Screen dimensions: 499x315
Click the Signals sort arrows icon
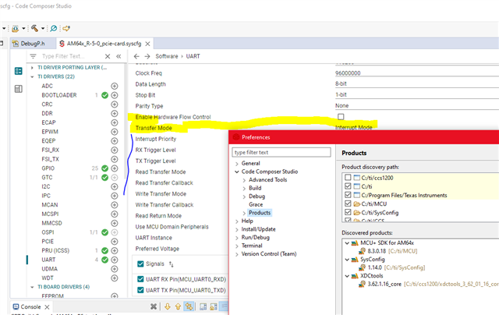pos(172,264)
